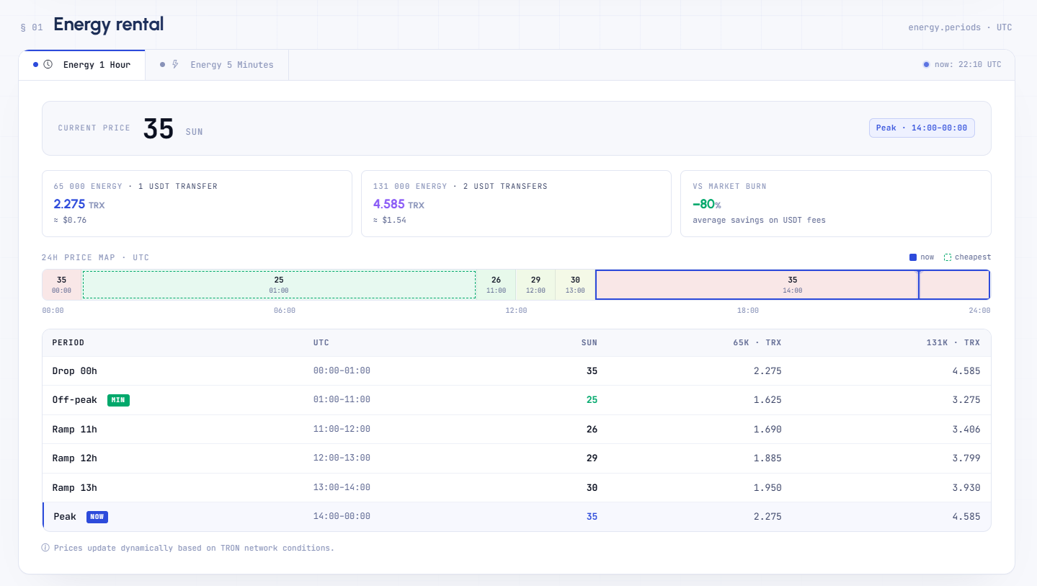Open the 131 000 Energy 2 USDT transfers card
1037x586 pixels.
point(516,203)
